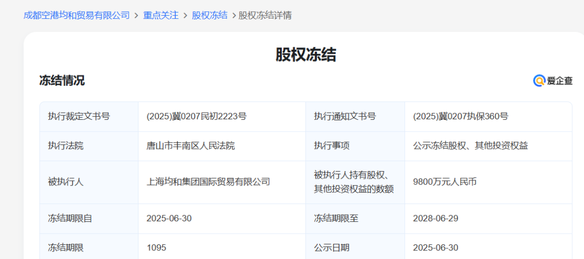The height and width of the screenshot is (259, 584).
Task: Click the 冻结情况 section title
Action: [x=62, y=80]
